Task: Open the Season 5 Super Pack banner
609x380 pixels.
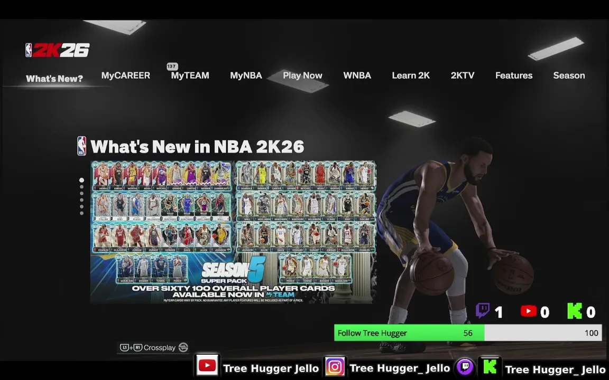Action: tap(233, 232)
